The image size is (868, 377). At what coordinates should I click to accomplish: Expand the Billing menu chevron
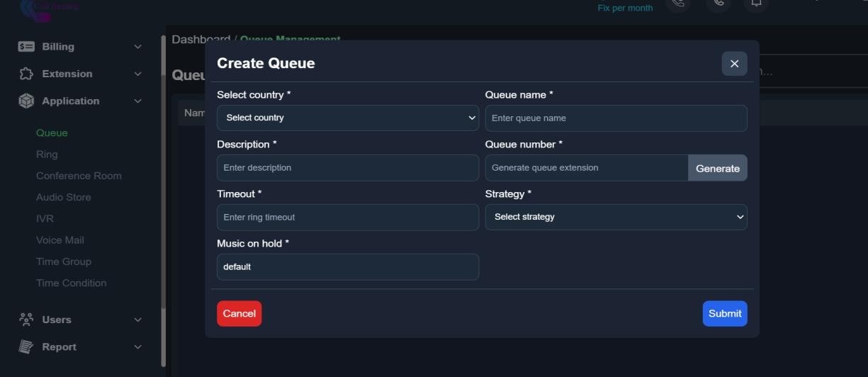[x=137, y=47]
